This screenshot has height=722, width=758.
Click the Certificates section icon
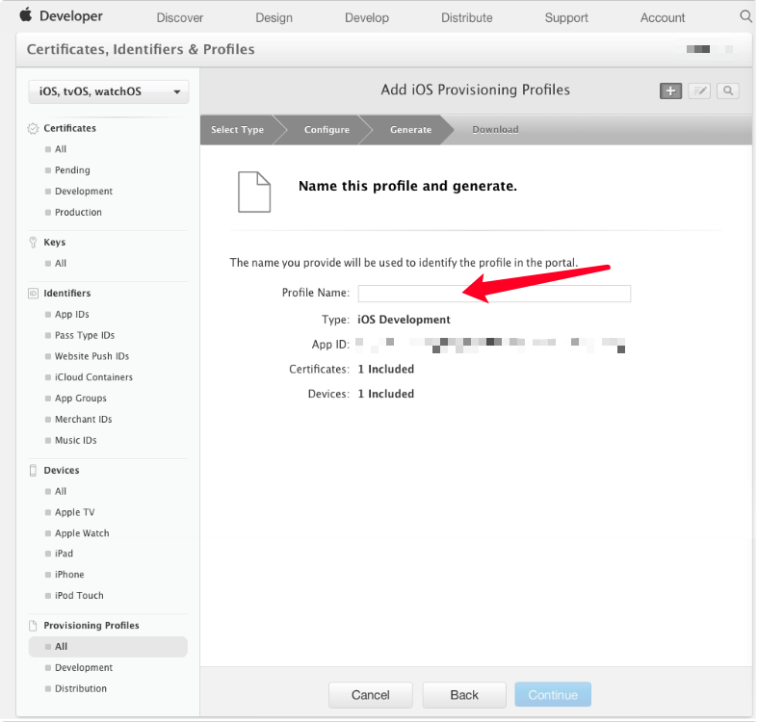33,129
